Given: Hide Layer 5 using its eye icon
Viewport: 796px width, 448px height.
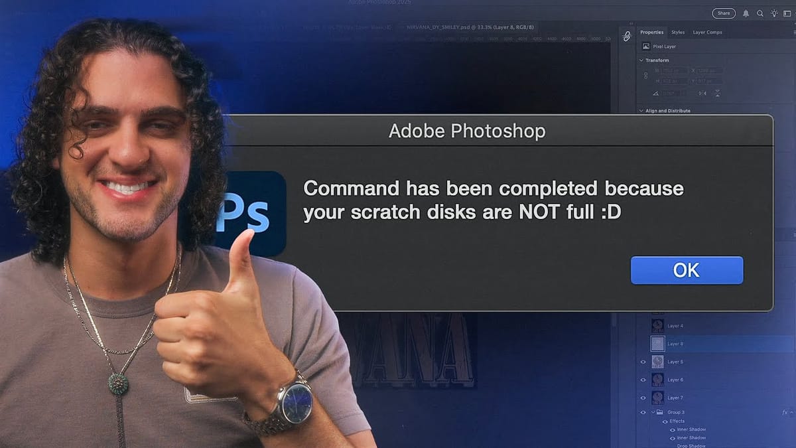Looking at the screenshot, I should 643,362.
